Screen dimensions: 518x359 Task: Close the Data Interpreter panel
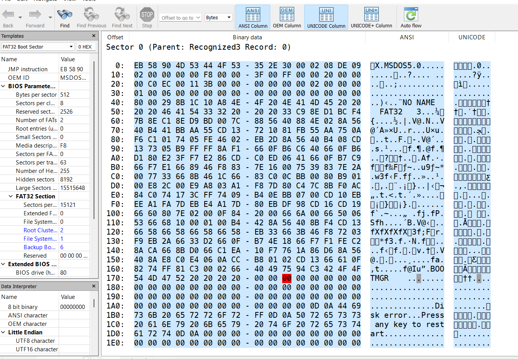click(x=94, y=286)
